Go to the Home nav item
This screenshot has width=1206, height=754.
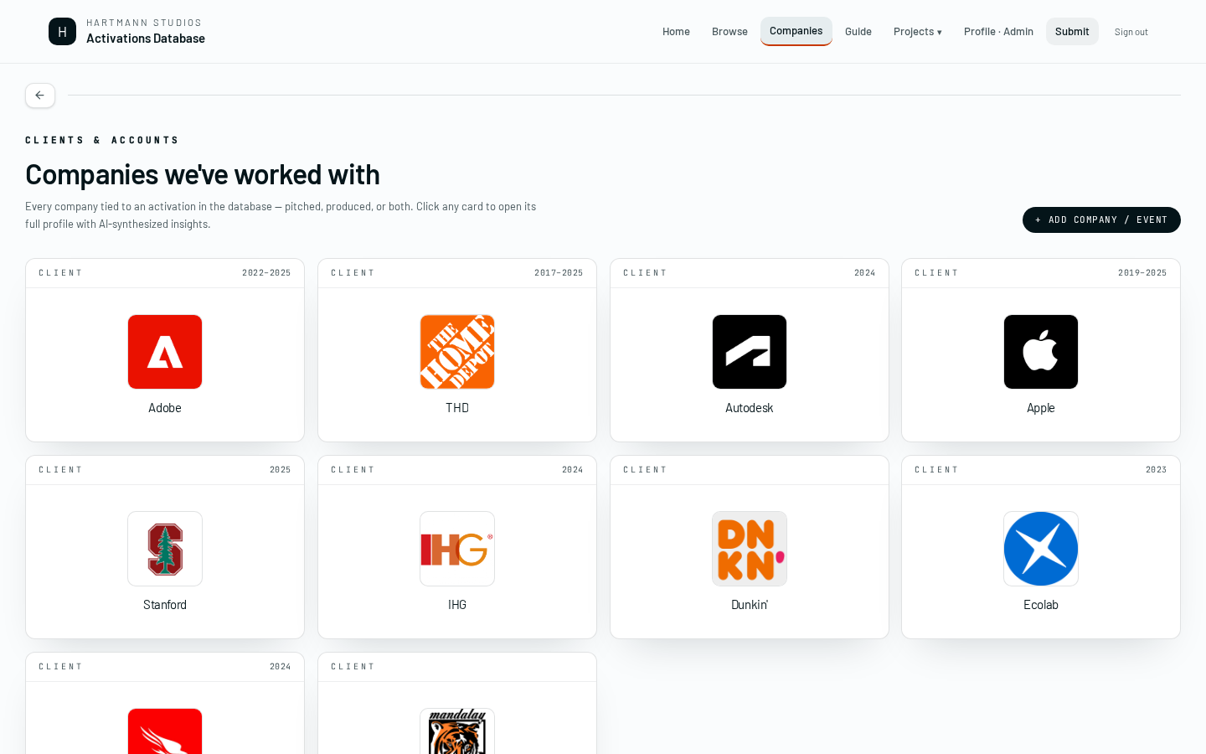(676, 32)
